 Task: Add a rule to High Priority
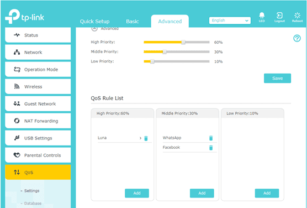[137, 193]
